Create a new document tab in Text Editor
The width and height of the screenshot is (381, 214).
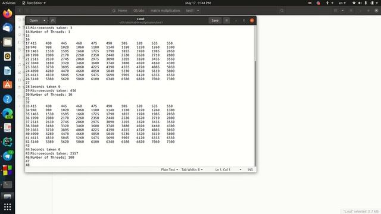pyautogui.click(x=53, y=21)
